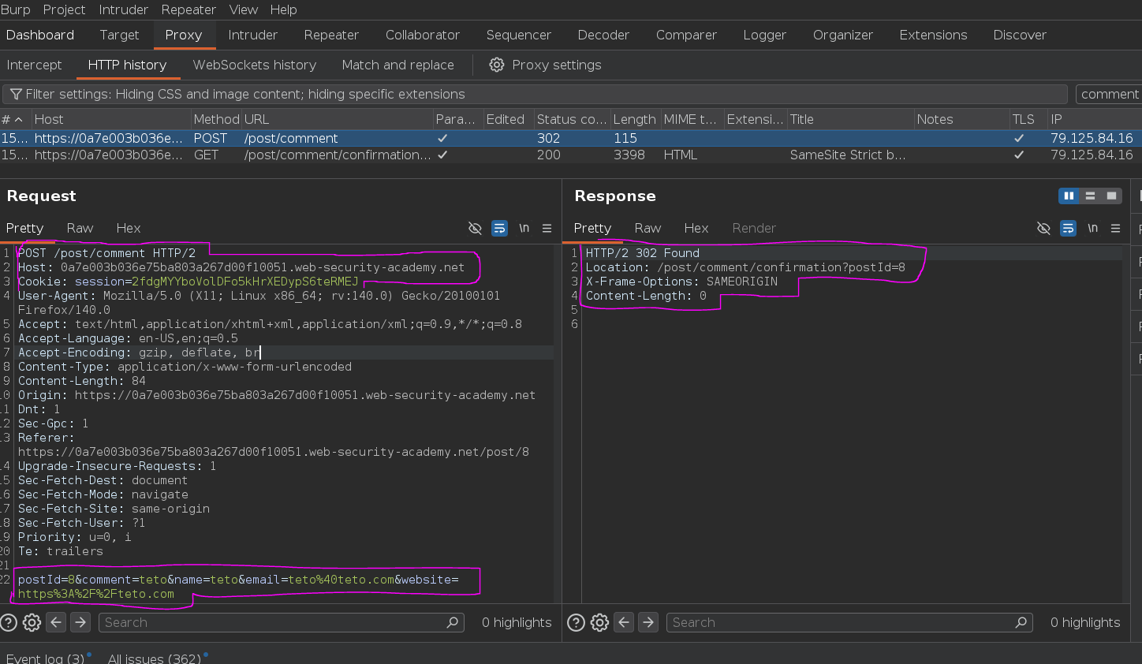
Task: Sort history by # column
Action: point(15,119)
